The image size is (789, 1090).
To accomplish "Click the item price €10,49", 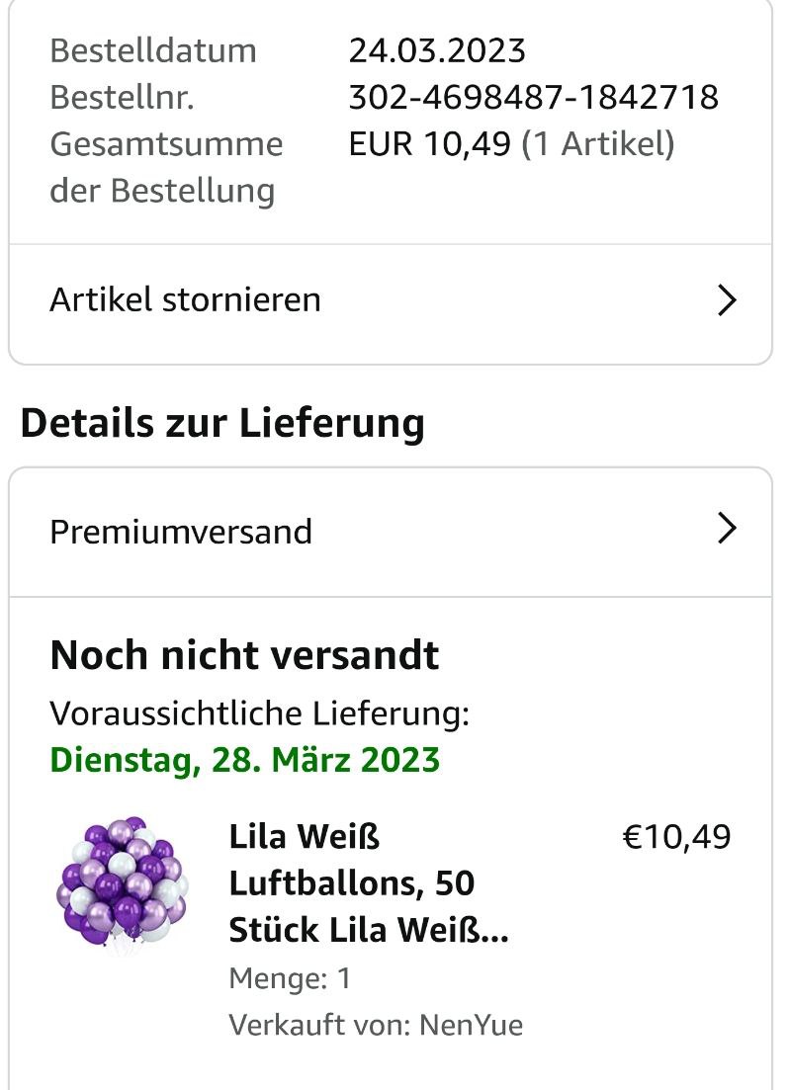I will coord(676,838).
